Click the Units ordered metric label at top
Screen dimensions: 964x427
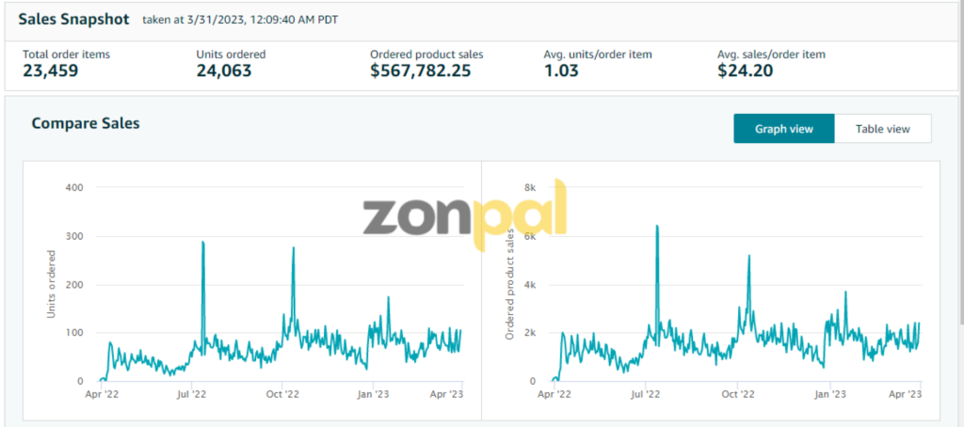(x=231, y=54)
